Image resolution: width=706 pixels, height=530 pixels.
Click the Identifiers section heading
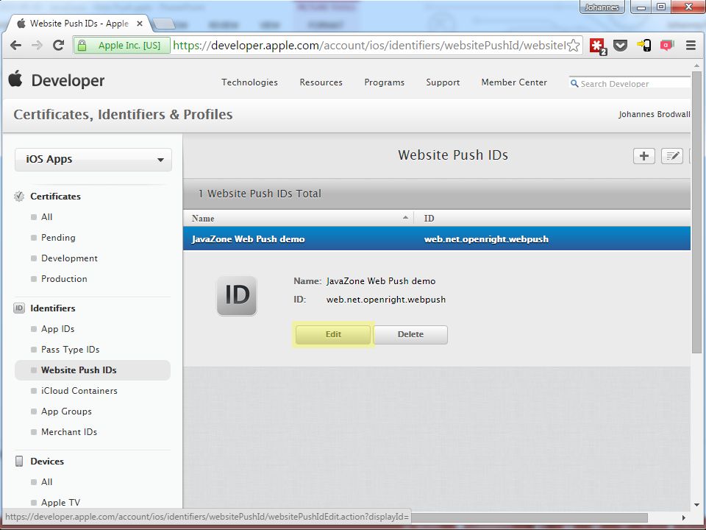pyautogui.click(x=53, y=308)
